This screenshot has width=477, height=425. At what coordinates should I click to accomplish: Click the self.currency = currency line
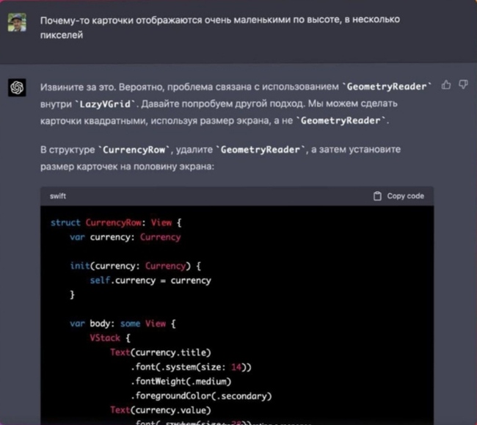[x=150, y=280]
